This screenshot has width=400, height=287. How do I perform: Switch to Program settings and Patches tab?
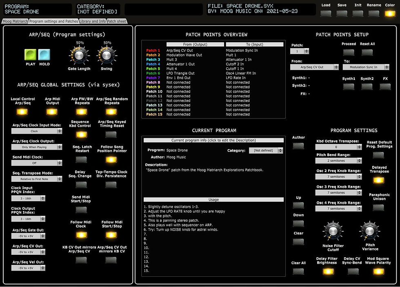[53, 22]
